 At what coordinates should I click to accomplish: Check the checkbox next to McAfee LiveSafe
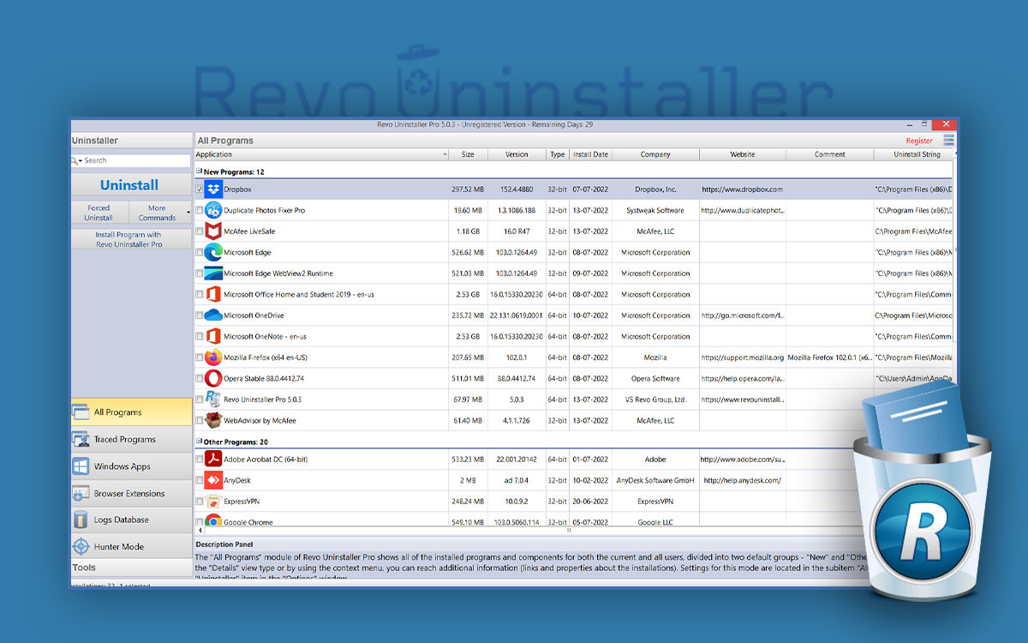200,231
